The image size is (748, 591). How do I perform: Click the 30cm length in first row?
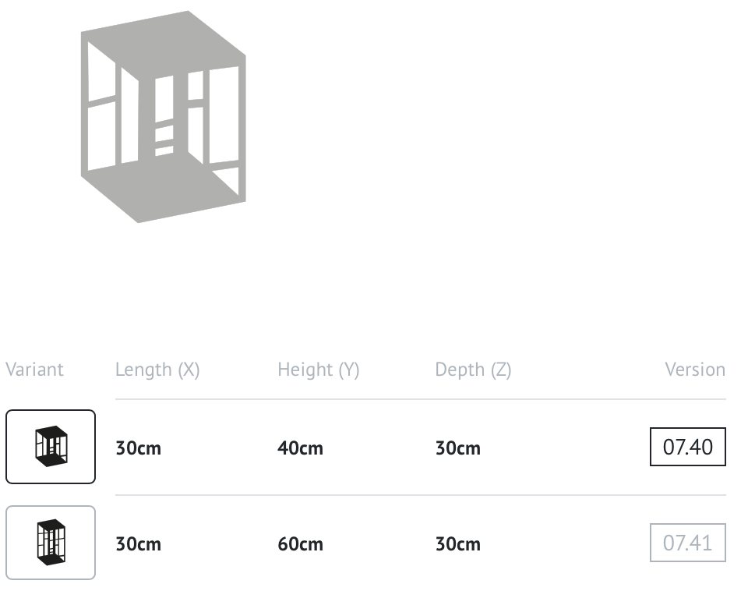[x=139, y=448]
